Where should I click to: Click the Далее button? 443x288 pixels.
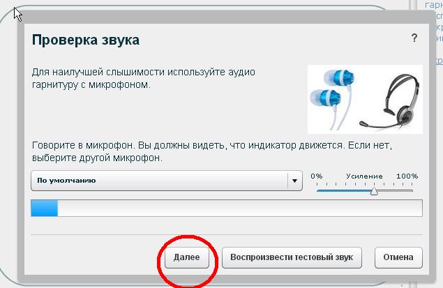click(187, 257)
